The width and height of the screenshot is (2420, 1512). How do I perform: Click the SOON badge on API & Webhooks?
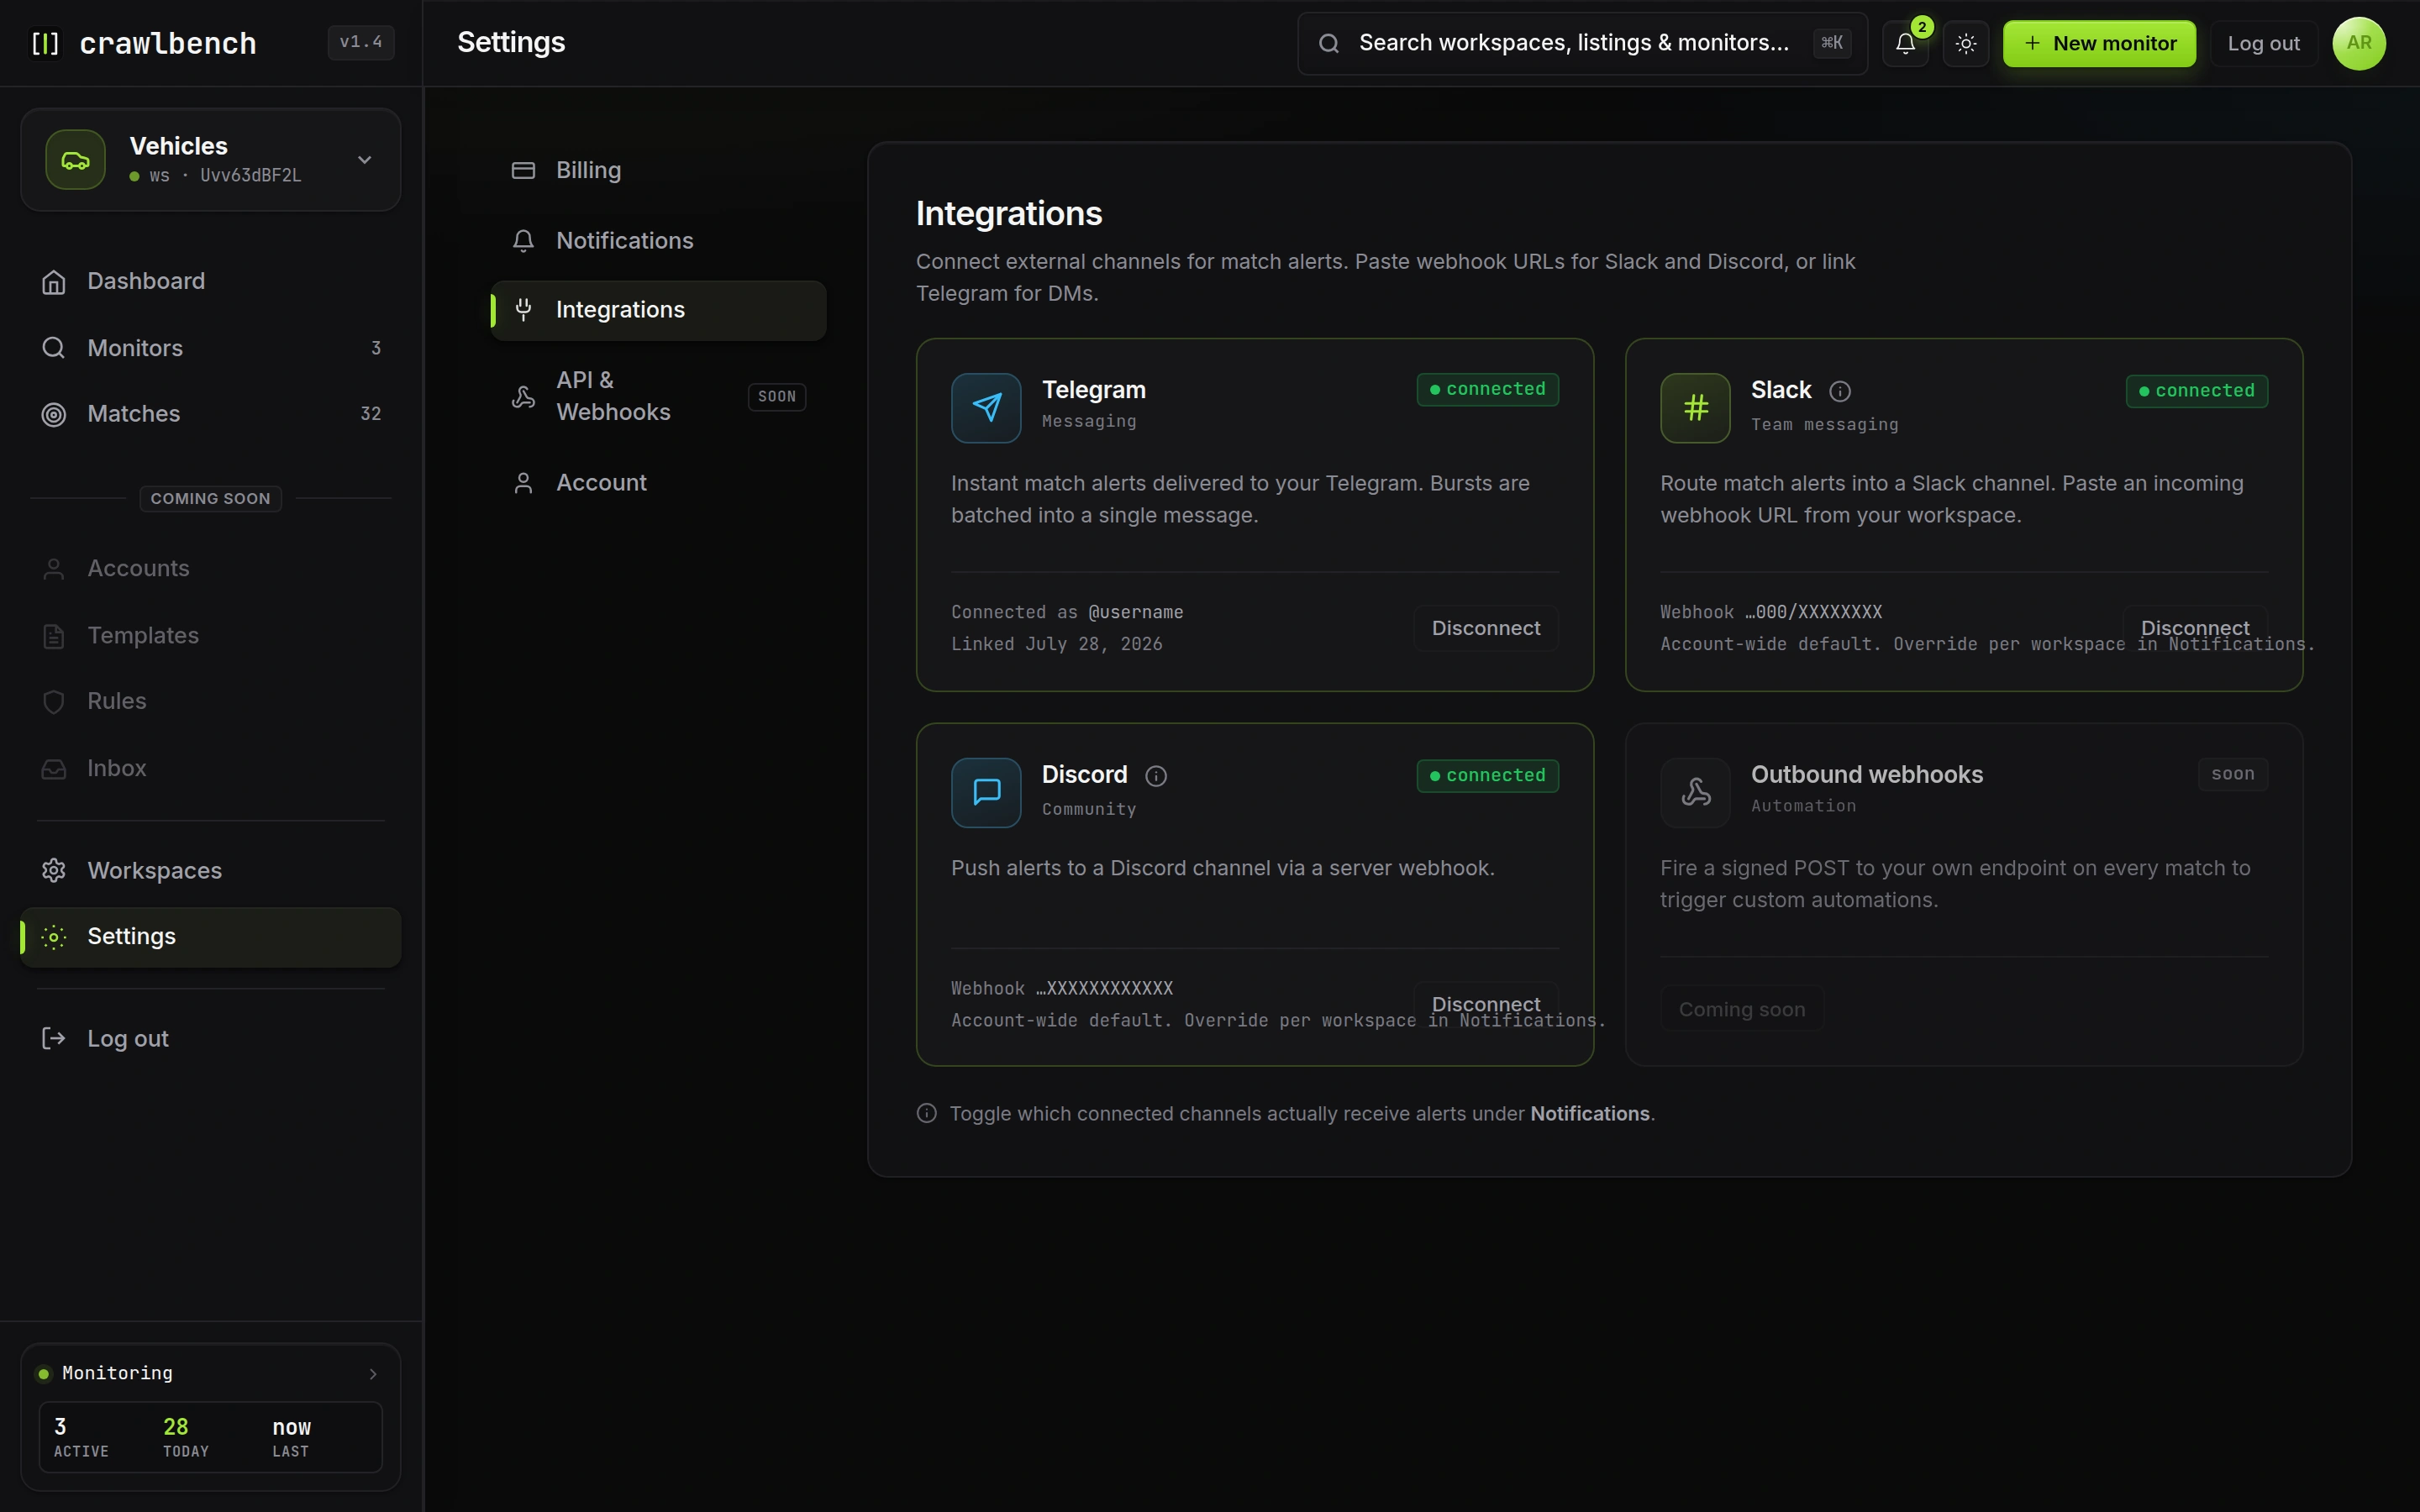point(777,397)
